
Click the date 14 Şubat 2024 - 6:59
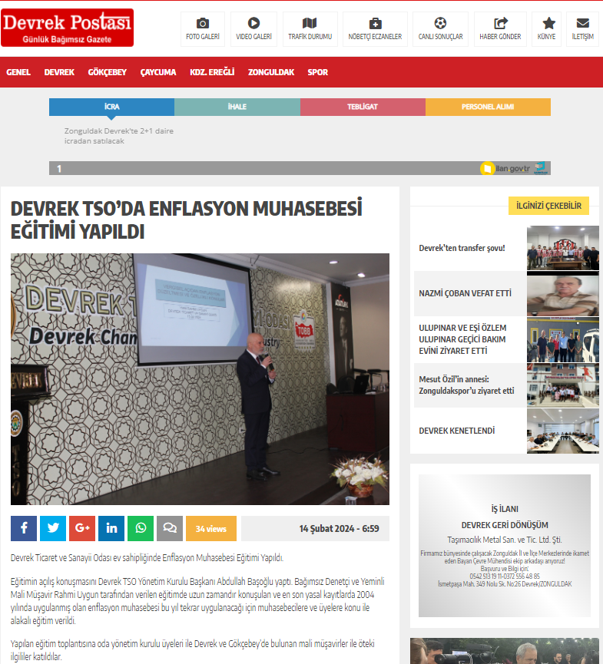click(x=339, y=528)
